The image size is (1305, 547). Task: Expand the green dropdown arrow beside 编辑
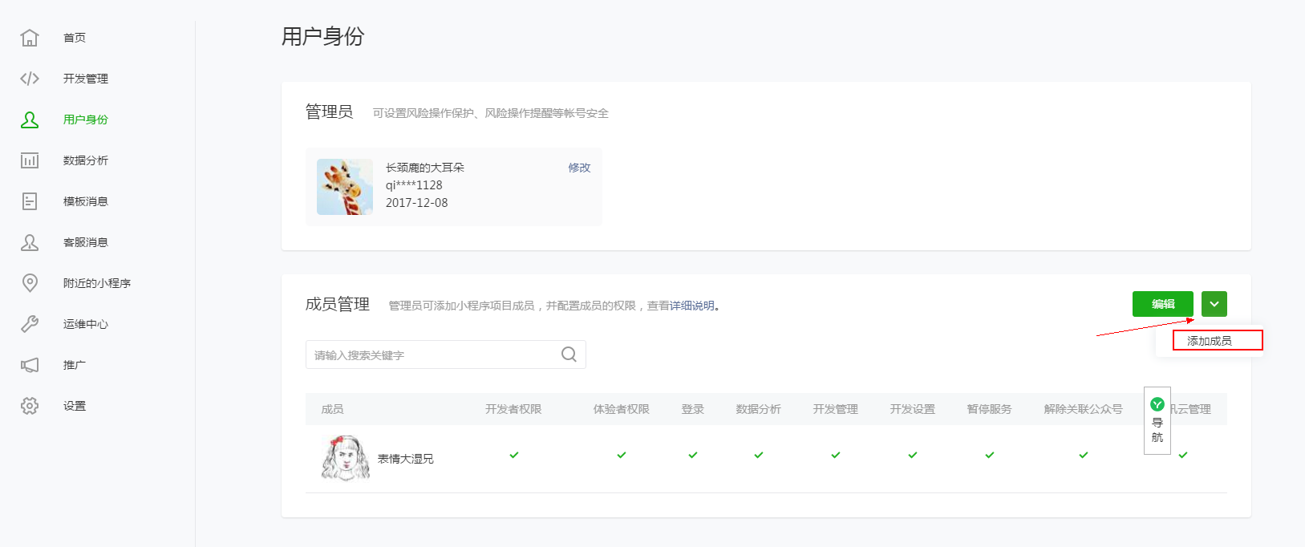point(1214,304)
